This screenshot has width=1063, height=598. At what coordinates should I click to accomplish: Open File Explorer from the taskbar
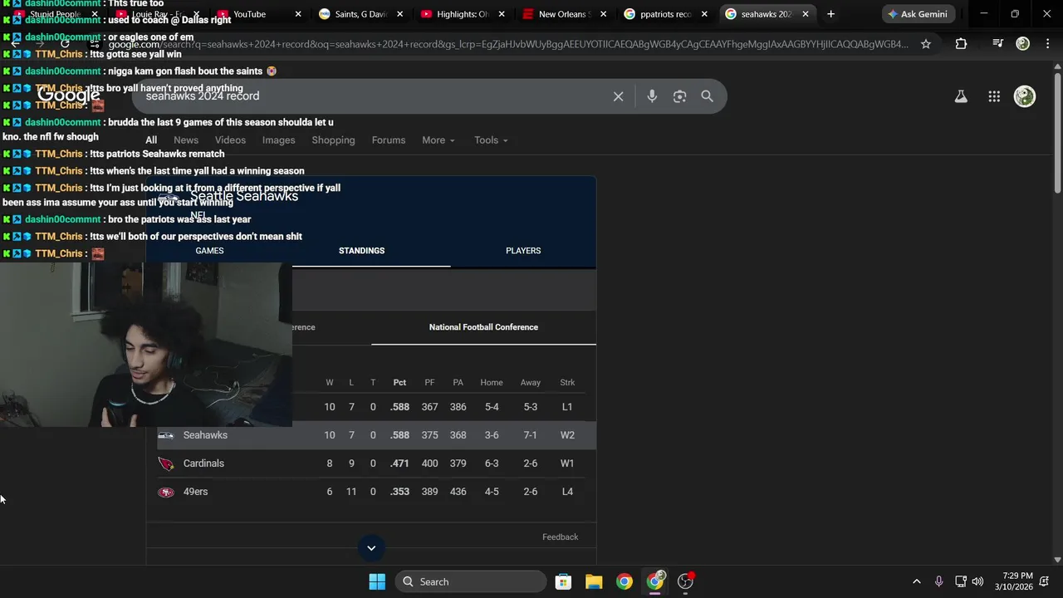(594, 581)
